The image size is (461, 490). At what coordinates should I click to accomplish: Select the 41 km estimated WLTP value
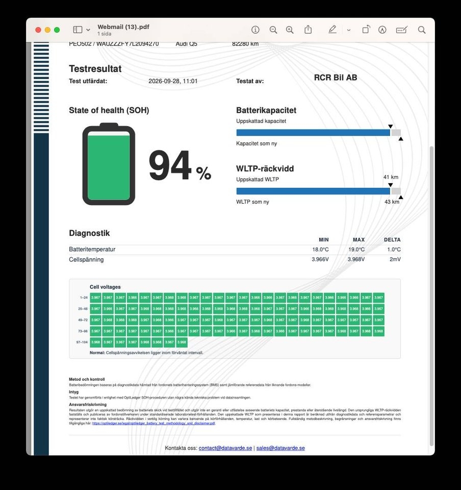pyautogui.click(x=391, y=177)
